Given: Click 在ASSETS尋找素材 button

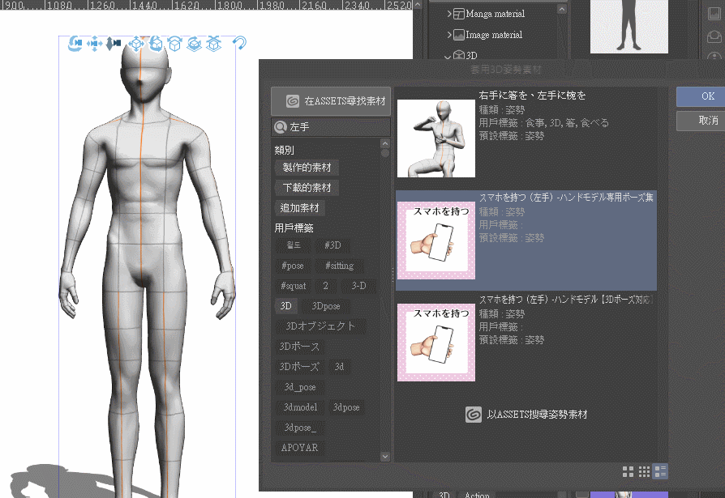Looking at the screenshot, I should 331,101.
